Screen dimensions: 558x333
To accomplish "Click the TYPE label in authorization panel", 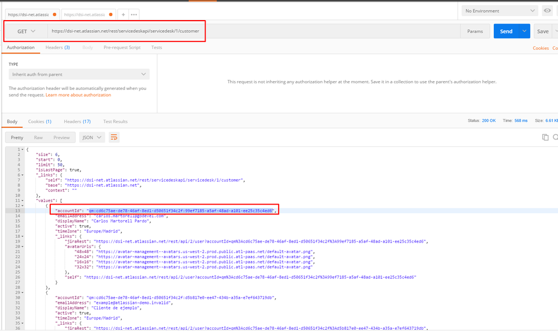I will pos(13,64).
